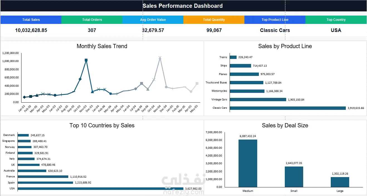The image size is (367, 196).
Task: Click the Trains product bar
Action: [233, 57]
